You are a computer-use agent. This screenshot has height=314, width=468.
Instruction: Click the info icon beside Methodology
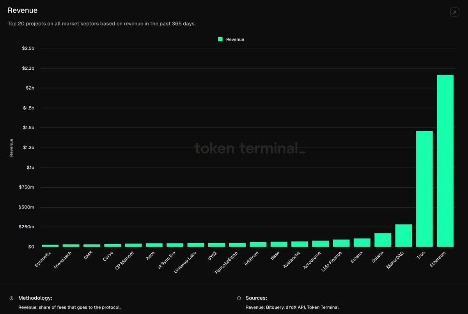11,298
